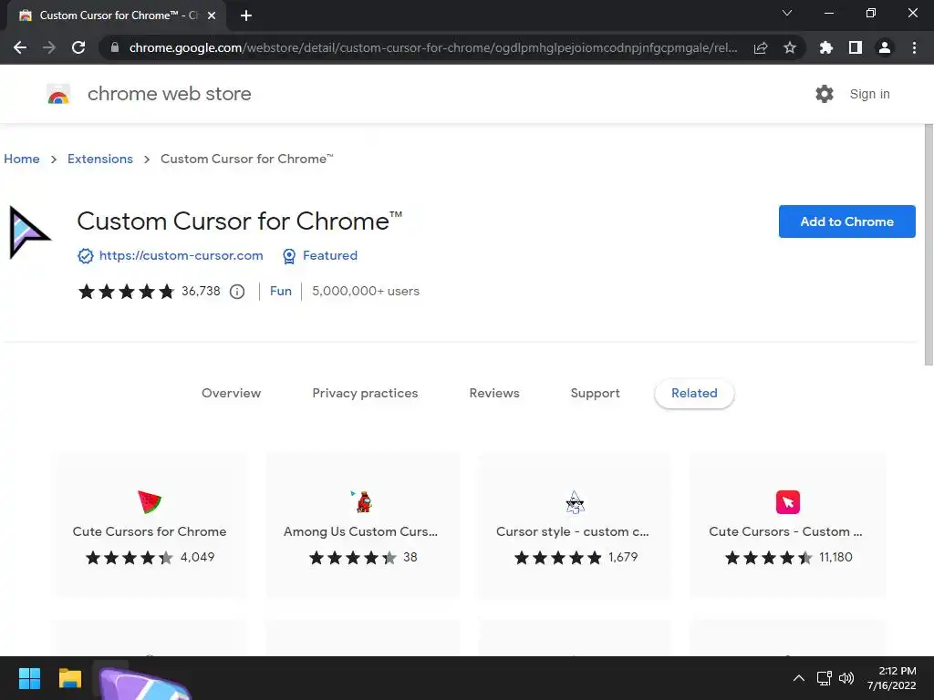The width and height of the screenshot is (934, 700).
Task: Show hidden system tray icons
Action: point(799,678)
